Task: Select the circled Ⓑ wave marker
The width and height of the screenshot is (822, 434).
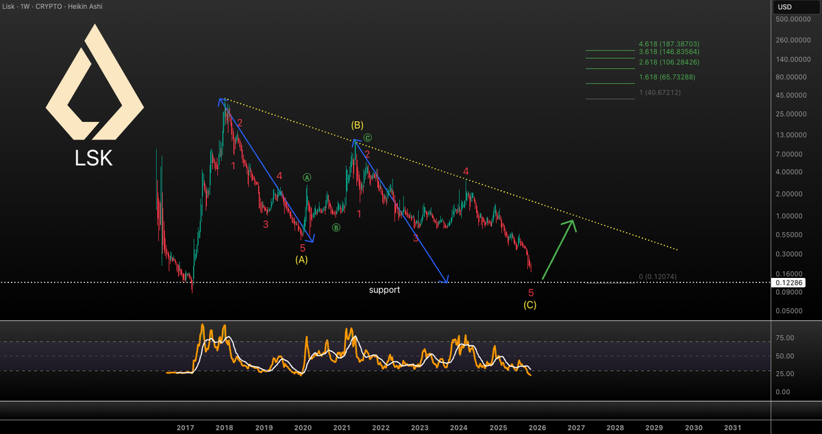Action: [336, 227]
